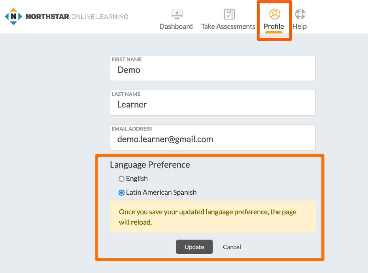
Task: Click the Last Name field containing Learner
Action: 213,103
